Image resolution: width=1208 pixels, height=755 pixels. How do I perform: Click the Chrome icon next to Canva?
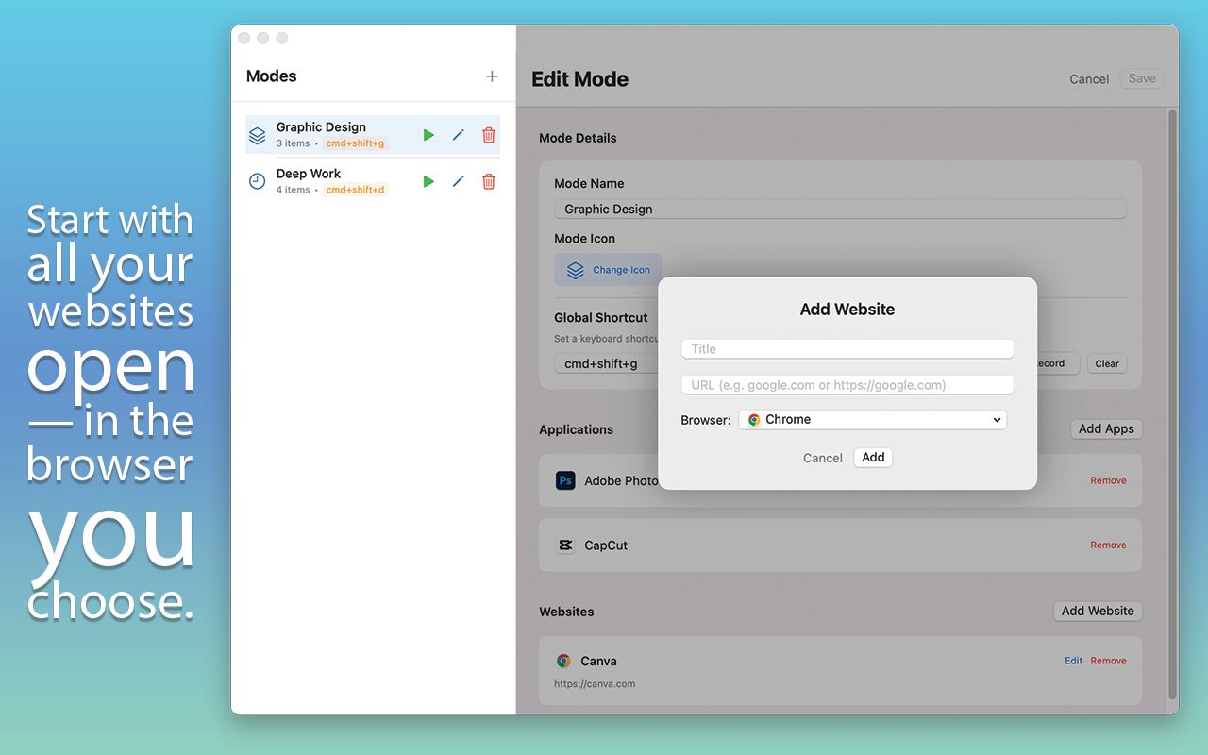(x=563, y=662)
